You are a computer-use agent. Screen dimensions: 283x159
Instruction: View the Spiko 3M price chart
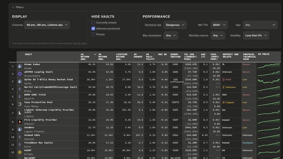click(268, 81)
